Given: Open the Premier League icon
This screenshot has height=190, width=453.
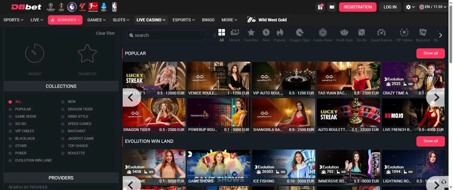Looking at the screenshot, I should click(x=72, y=7).
